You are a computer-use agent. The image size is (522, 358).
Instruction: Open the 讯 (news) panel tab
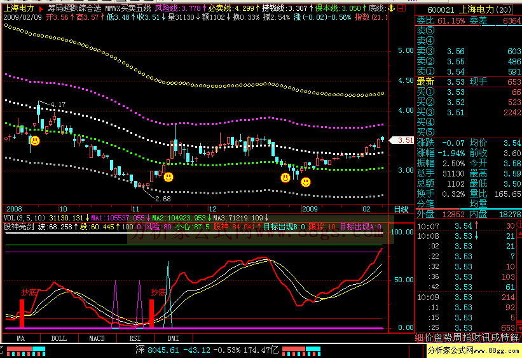click(x=486, y=338)
